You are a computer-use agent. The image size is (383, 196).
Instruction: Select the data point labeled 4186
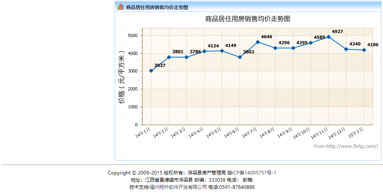(364, 50)
